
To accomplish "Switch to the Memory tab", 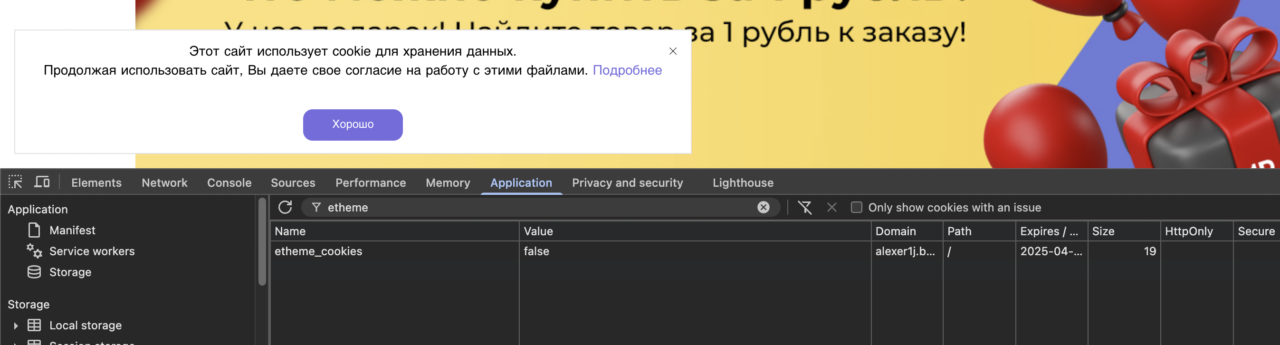I will click(x=448, y=182).
